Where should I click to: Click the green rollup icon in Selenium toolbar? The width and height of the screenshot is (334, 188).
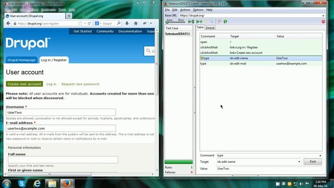(x=225, y=21)
